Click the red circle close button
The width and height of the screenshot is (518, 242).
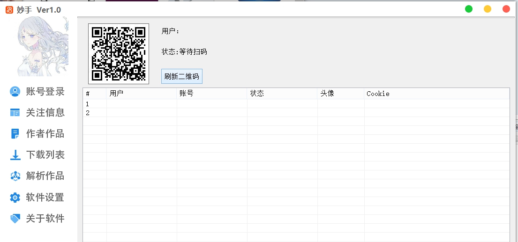point(506,9)
